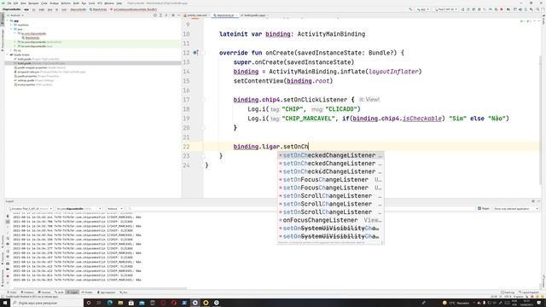The height and width of the screenshot is (307, 546).
Task: Click clear Logcat trash icon
Action: click(x=8, y=216)
